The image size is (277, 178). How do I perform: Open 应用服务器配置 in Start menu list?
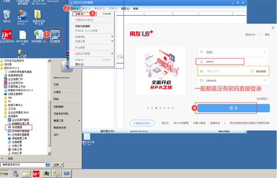pos(18,135)
